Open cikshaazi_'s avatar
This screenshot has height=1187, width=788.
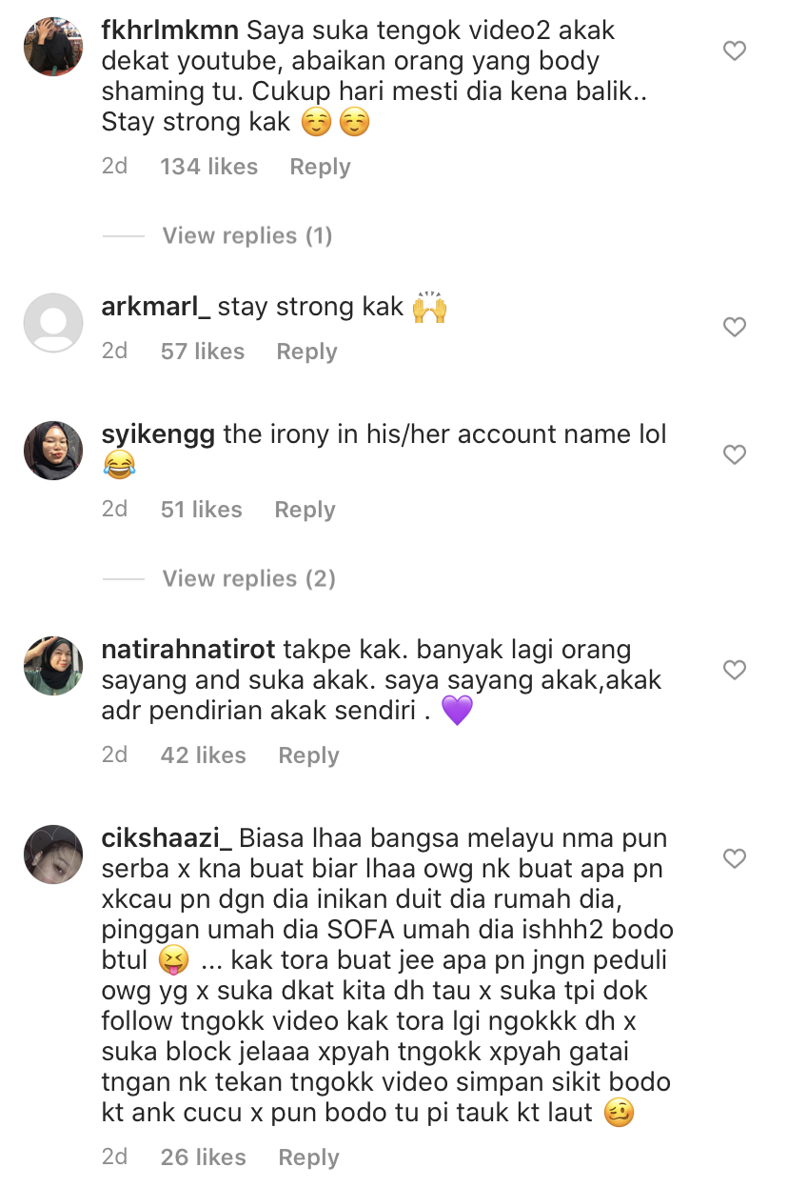click(53, 855)
